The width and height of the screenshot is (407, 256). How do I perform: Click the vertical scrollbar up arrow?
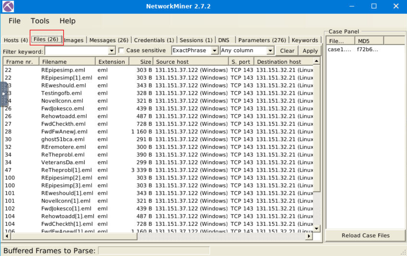[x=317, y=61]
